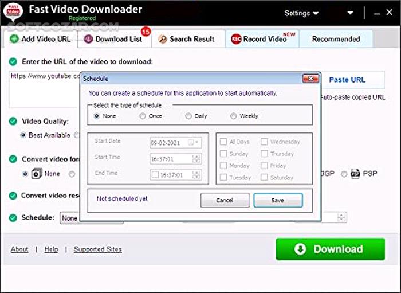Click the Paste URL button
This screenshot has height=293, width=401.
pyautogui.click(x=353, y=80)
